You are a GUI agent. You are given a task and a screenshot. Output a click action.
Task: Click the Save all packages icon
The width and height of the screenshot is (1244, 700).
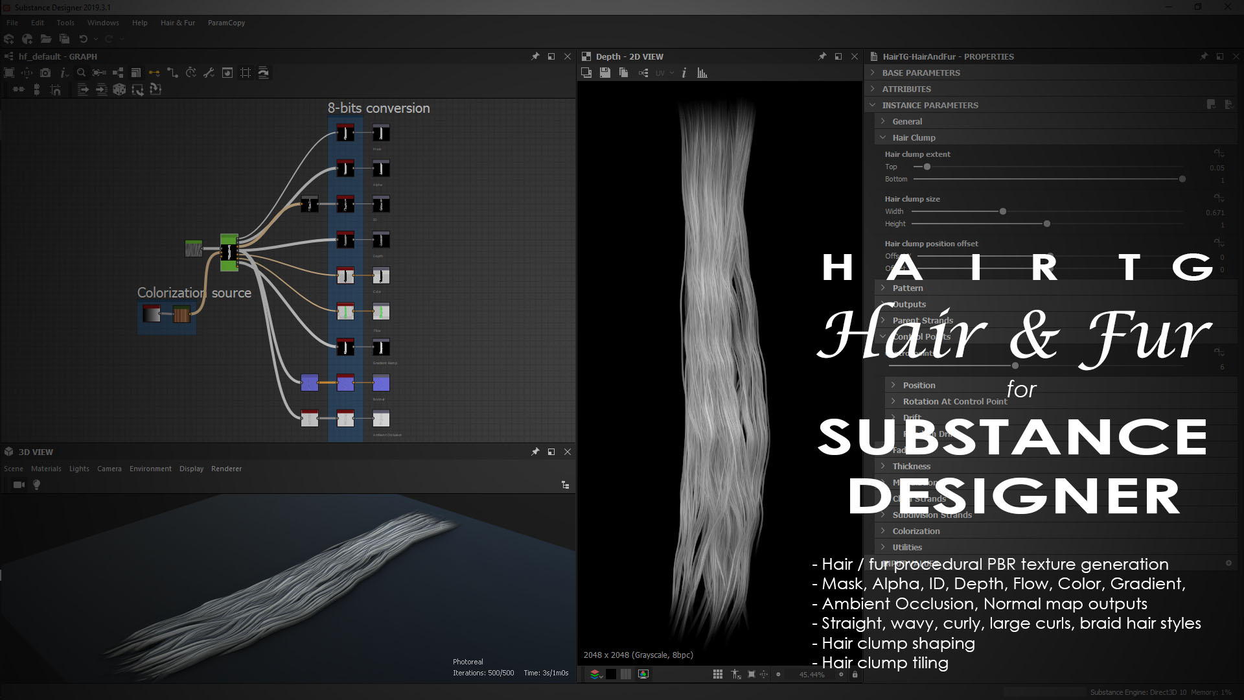coord(64,39)
